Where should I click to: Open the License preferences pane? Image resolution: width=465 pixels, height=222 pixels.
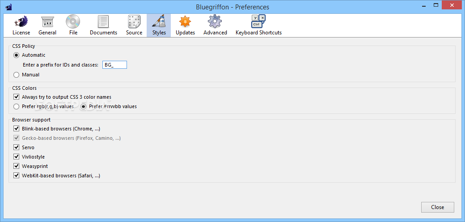(21, 25)
